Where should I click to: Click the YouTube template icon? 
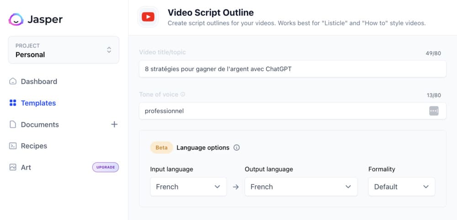point(148,17)
